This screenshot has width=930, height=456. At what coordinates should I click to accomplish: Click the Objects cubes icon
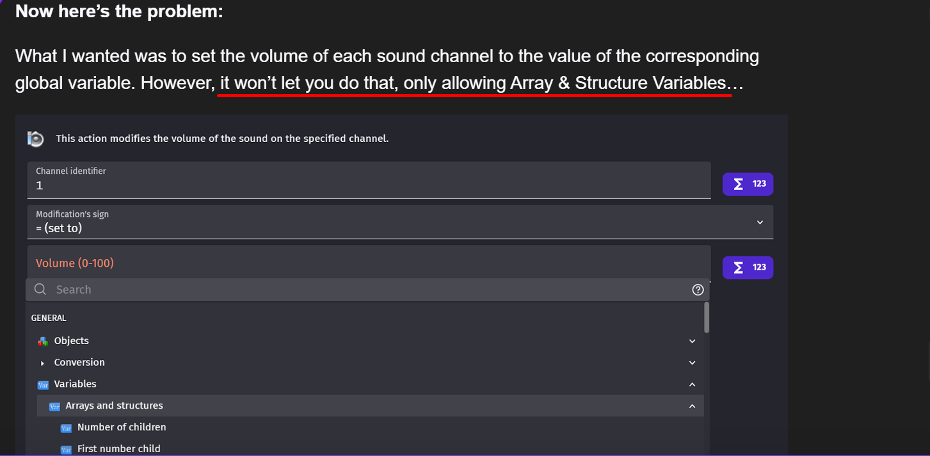[x=43, y=342]
